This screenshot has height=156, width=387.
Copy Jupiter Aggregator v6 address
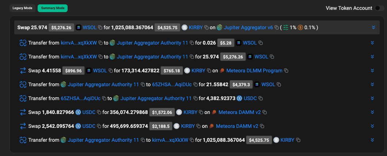point(277,28)
